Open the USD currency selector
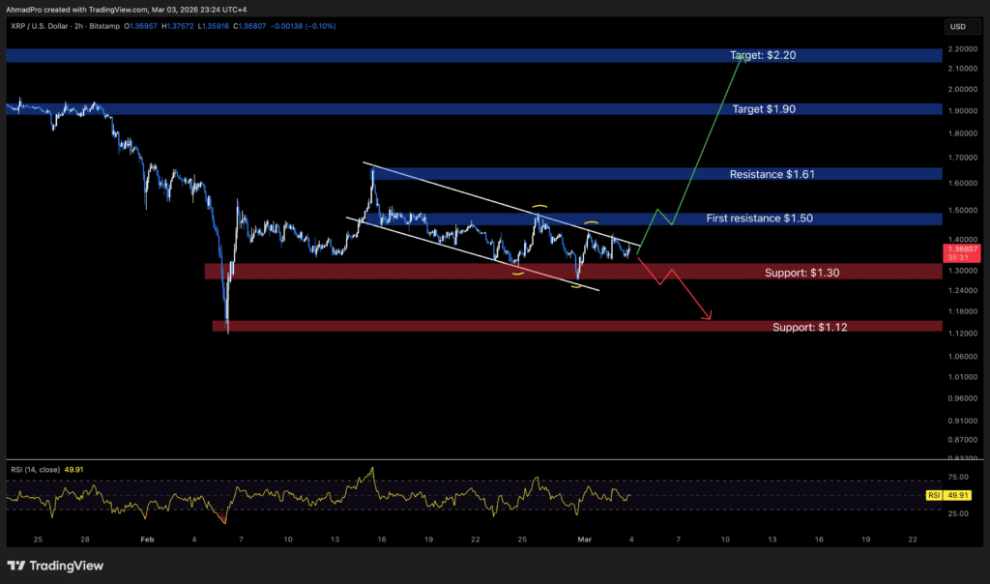Image resolution: width=990 pixels, height=584 pixels. coord(958,26)
